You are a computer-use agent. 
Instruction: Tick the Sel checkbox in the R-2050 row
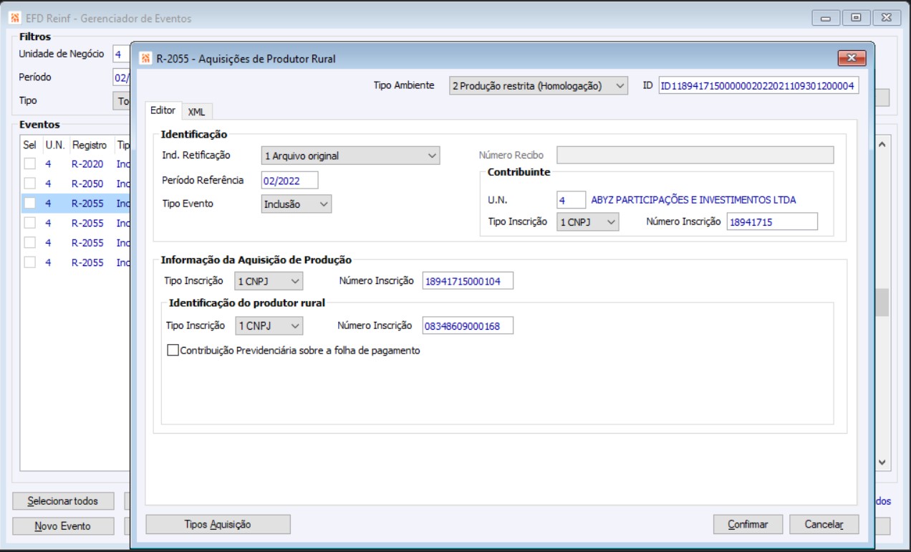click(30, 184)
